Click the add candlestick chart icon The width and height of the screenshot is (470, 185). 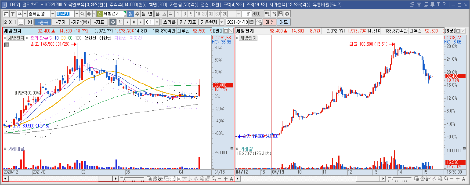click(x=267, y=14)
